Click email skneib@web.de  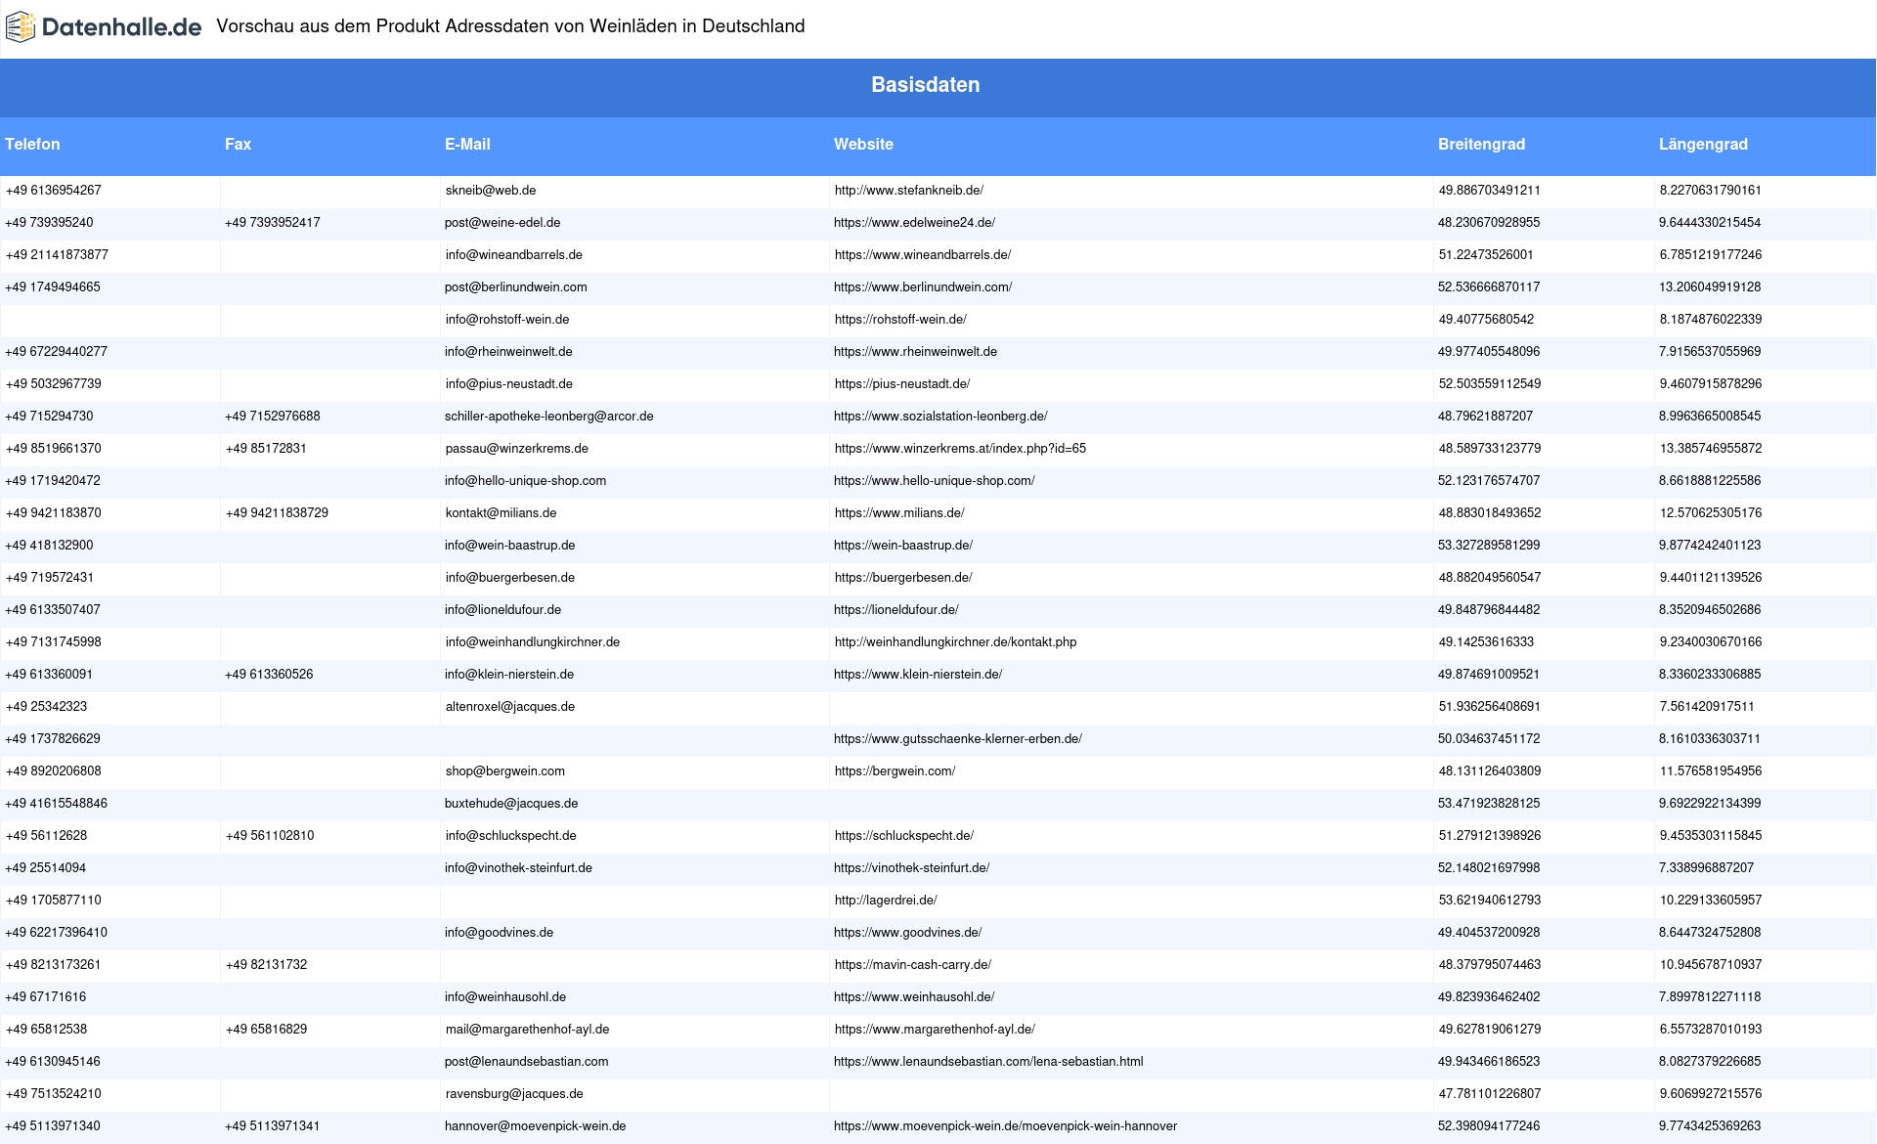pyautogui.click(x=491, y=191)
